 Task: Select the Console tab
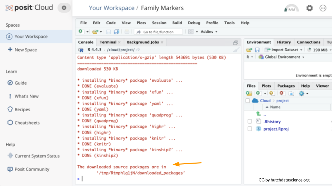[x=86, y=42]
